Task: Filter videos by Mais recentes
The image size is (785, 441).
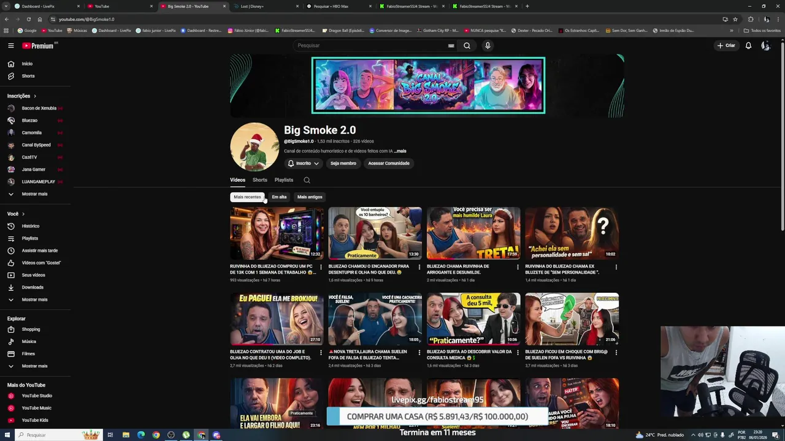Action: tap(247, 197)
